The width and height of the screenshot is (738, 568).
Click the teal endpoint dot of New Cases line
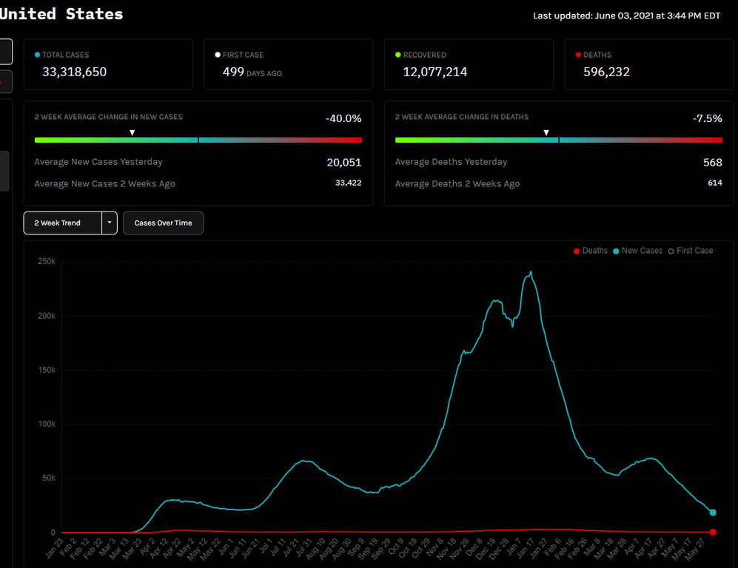tap(712, 512)
